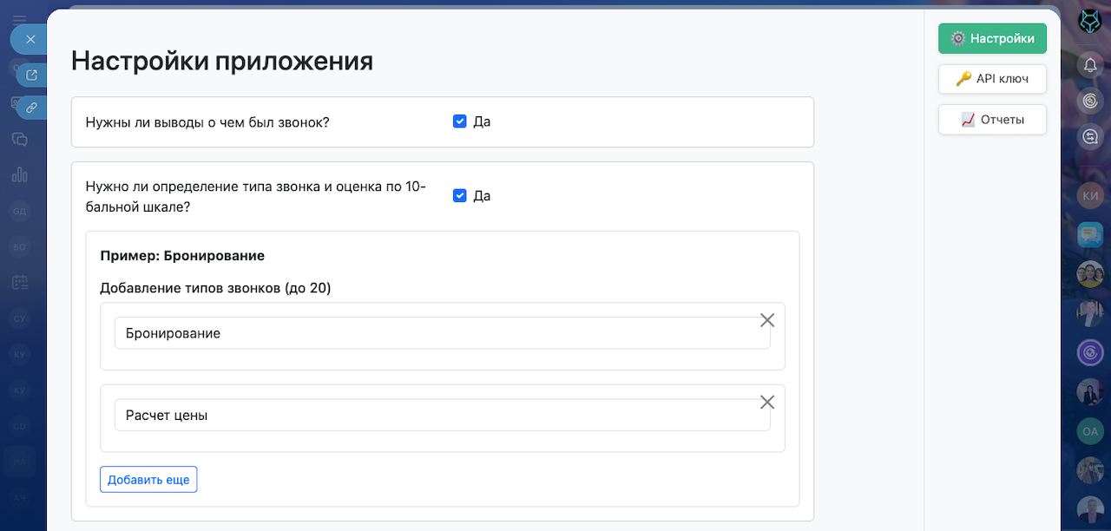1111x531 pixels.
Task: Open the bar chart icon in left sidebar
Action: (x=19, y=174)
